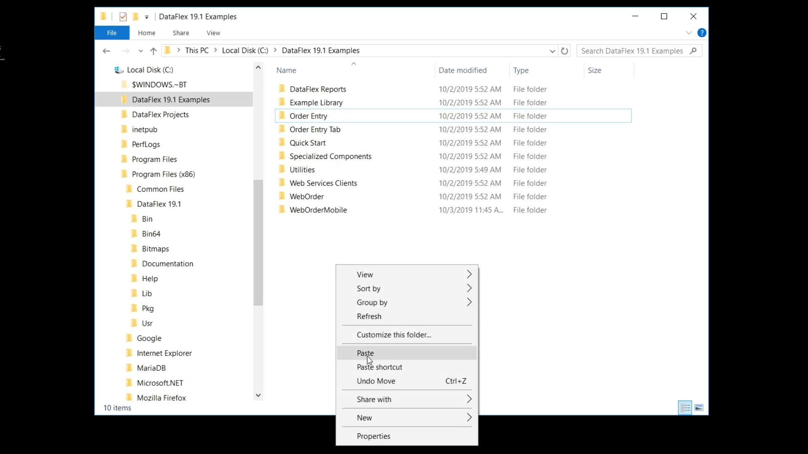Click the Properties quick access icon
The width and height of the screenshot is (808, 454).
point(123,17)
